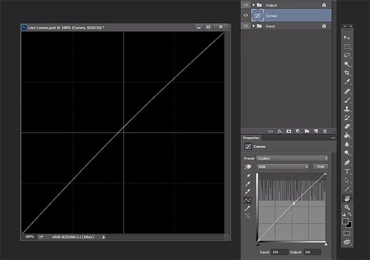Viewport: 370px width, 260px height.
Task: Select the Curves layer row
Action: [286, 16]
